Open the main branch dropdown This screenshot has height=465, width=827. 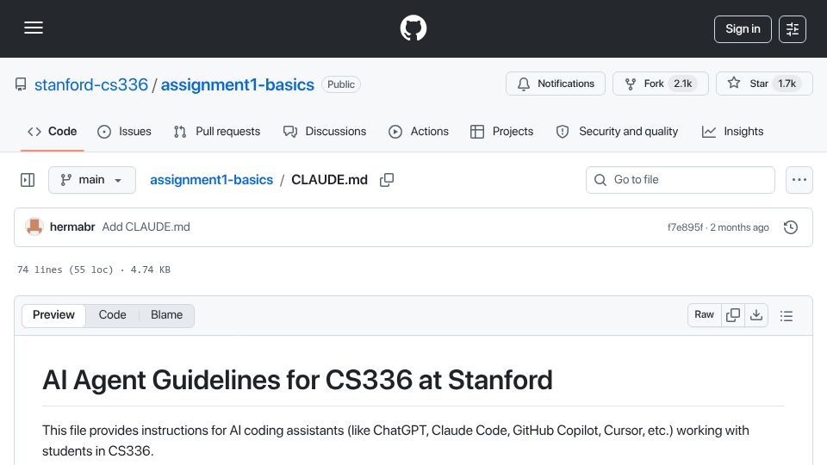(x=92, y=180)
